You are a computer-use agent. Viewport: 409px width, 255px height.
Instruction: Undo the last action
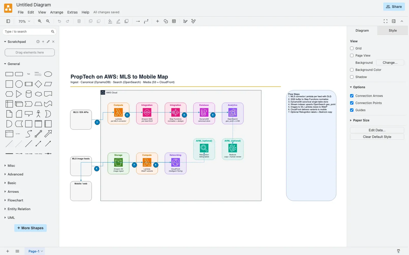(59, 21)
